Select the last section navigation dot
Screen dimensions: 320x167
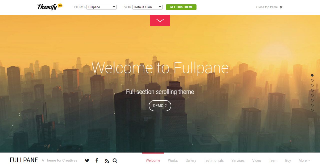click(312, 110)
